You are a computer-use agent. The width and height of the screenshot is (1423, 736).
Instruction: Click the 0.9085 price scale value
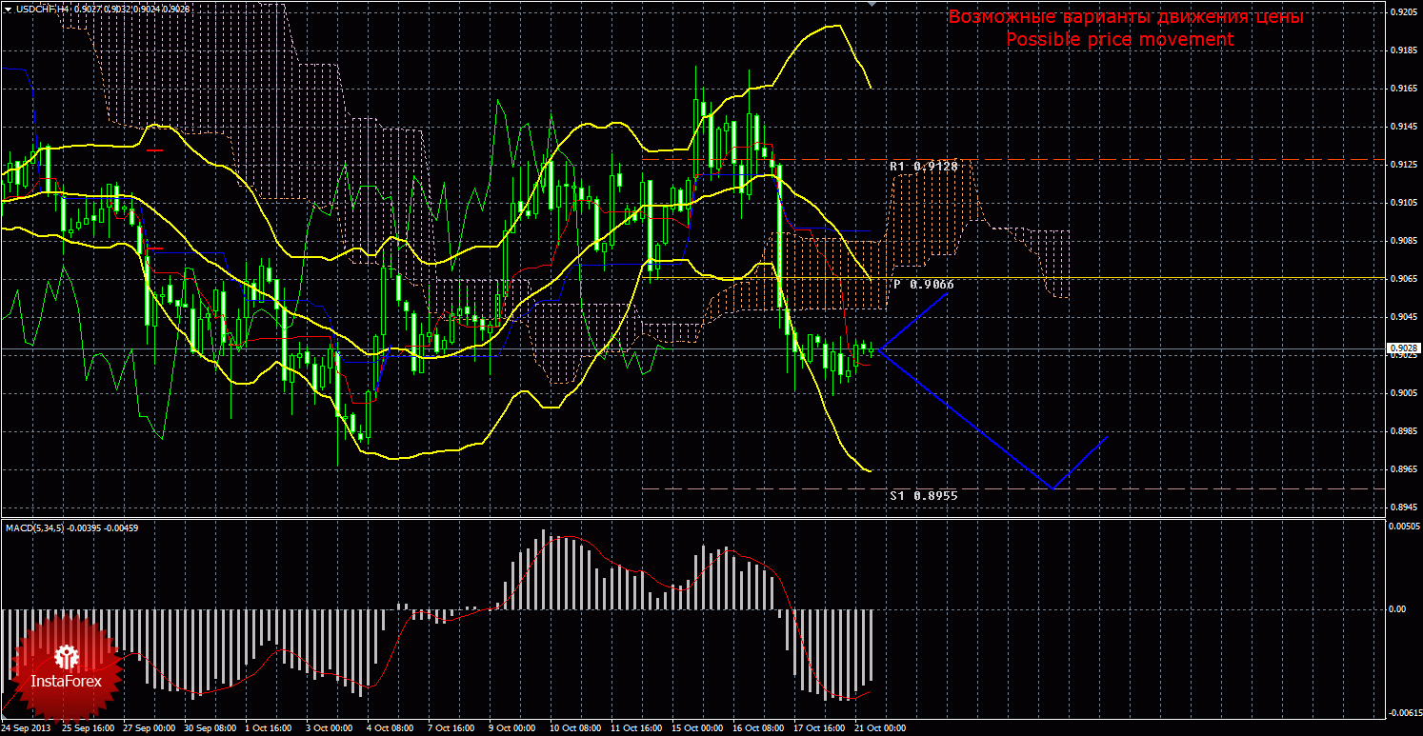(x=1403, y=241)
